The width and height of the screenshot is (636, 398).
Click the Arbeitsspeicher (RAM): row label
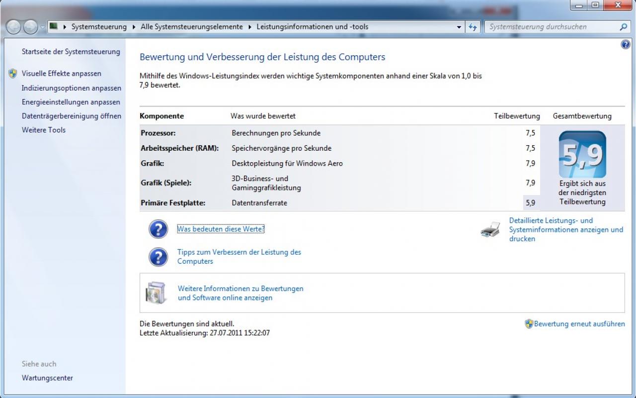click(x=179, y=148)
